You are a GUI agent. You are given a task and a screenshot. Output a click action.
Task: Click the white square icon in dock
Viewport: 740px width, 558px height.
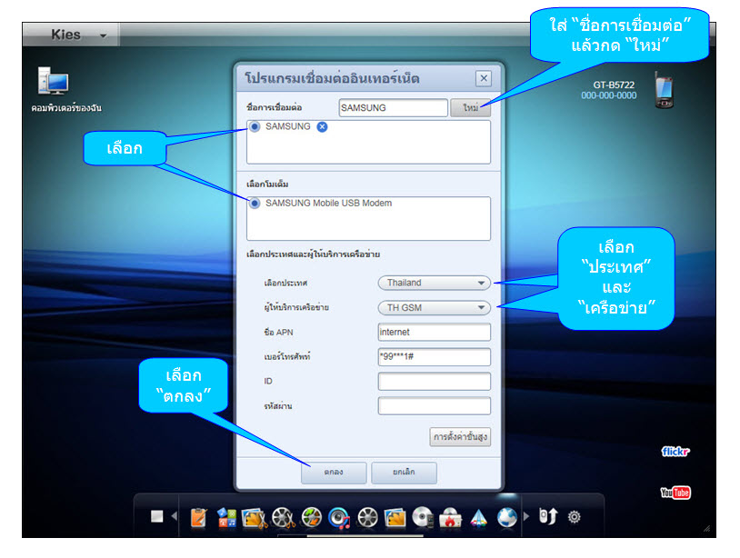[x=156, y=516]
